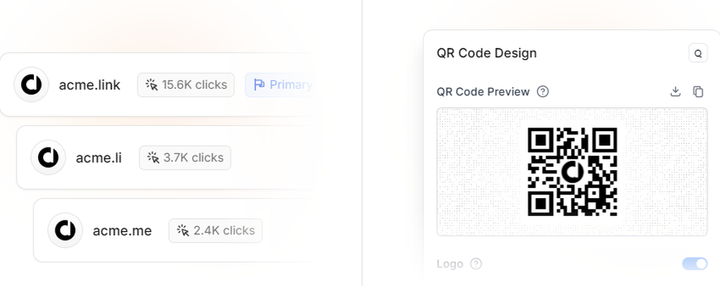Select the acme.li domain name
Screen dimensions: 720x286
coord(99,158)
